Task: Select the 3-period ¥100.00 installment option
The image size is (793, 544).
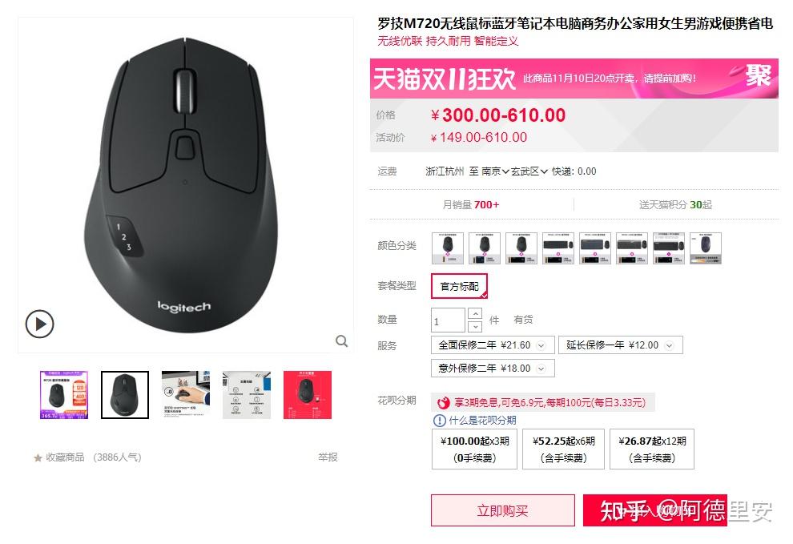Action: click(474, 449)
